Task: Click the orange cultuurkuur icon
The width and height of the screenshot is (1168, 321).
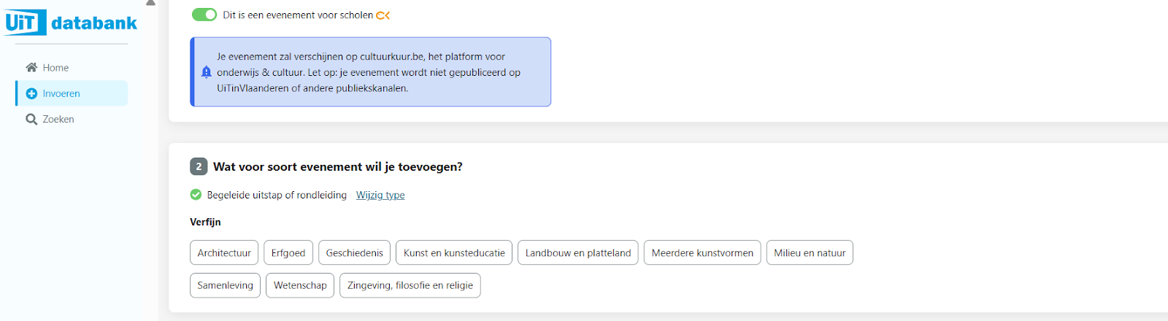Action: point(383,15)
